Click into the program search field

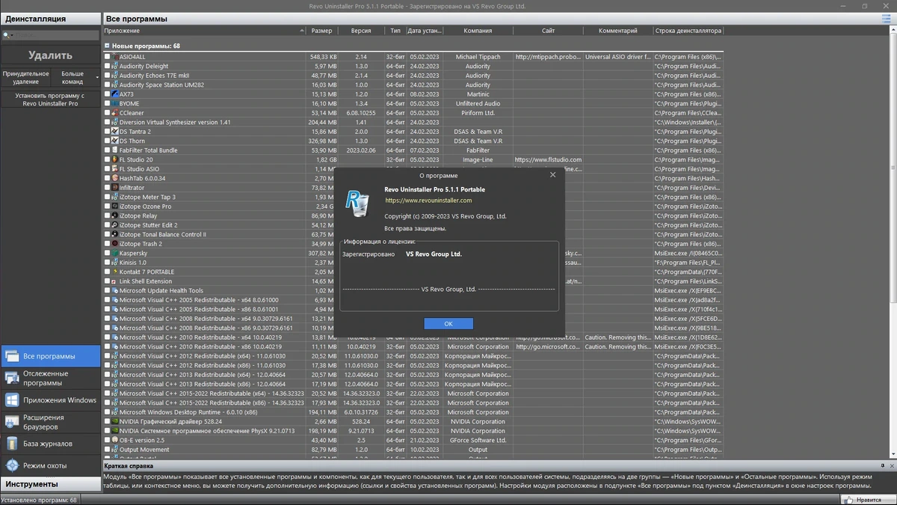point(58,35)
